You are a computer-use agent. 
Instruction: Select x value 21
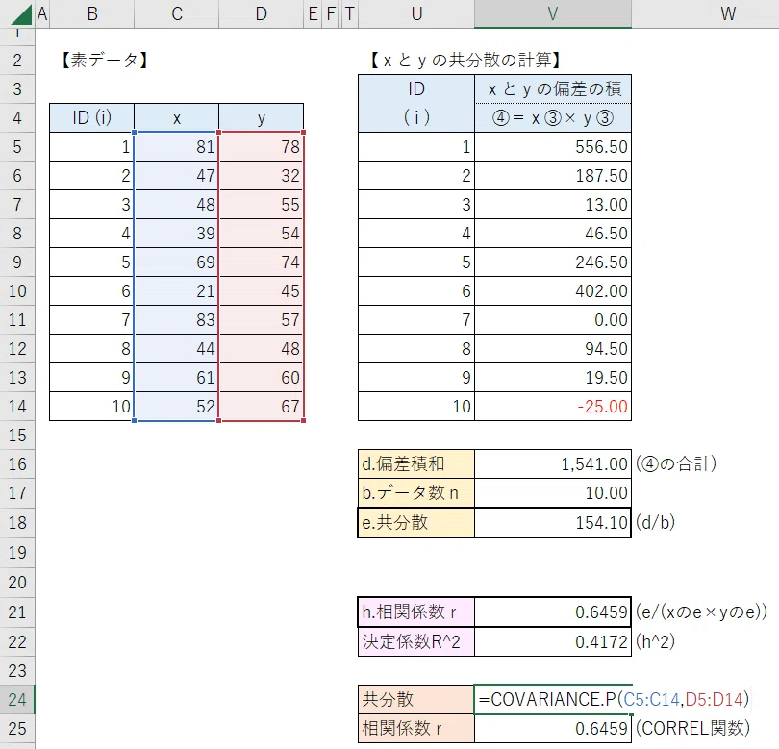coord(177,290)
